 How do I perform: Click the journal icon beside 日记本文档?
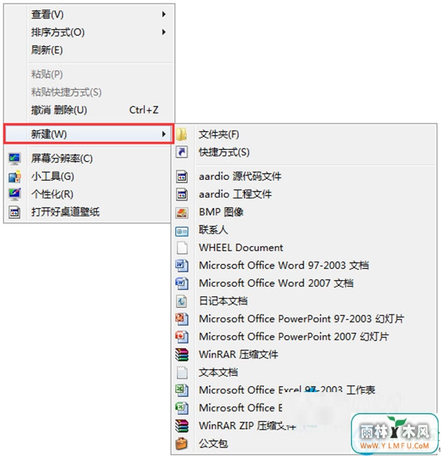pyautogui.click(x=182, y=301)
